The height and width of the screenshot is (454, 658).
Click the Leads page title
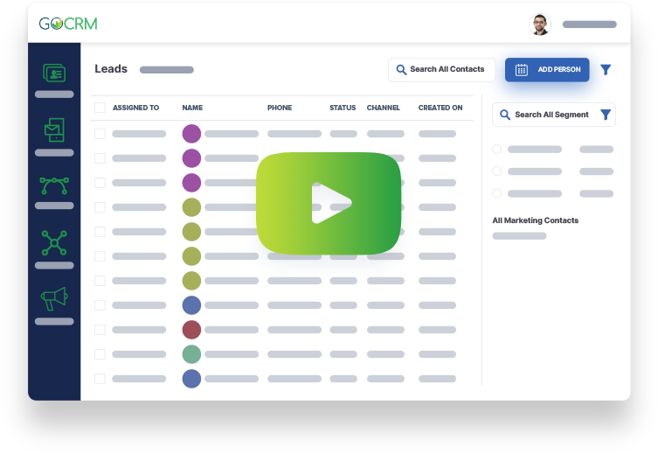[x=111, y=69]
